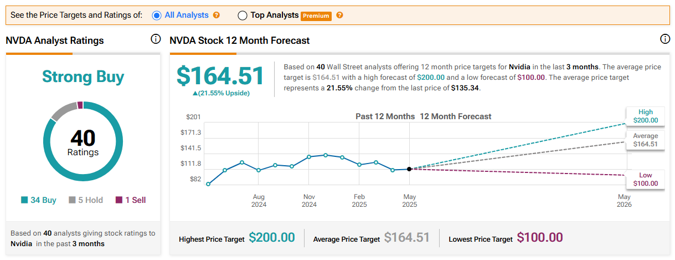Open help icon next to Top Analysts Premium
The image size is (675, 260).
(x=339, y=15)
